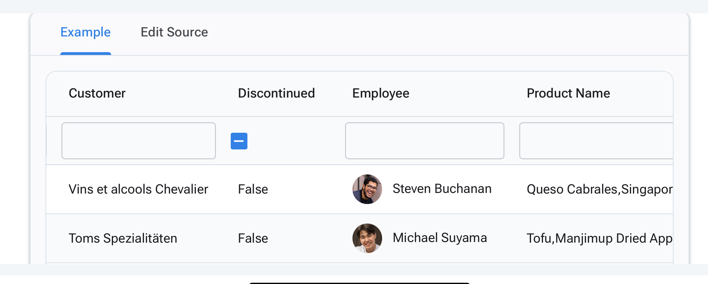The width and height of the screenshot is (708, 284).
Task: Click the False value for Vins et alcools Chevalier
Action: pos(252,189)
